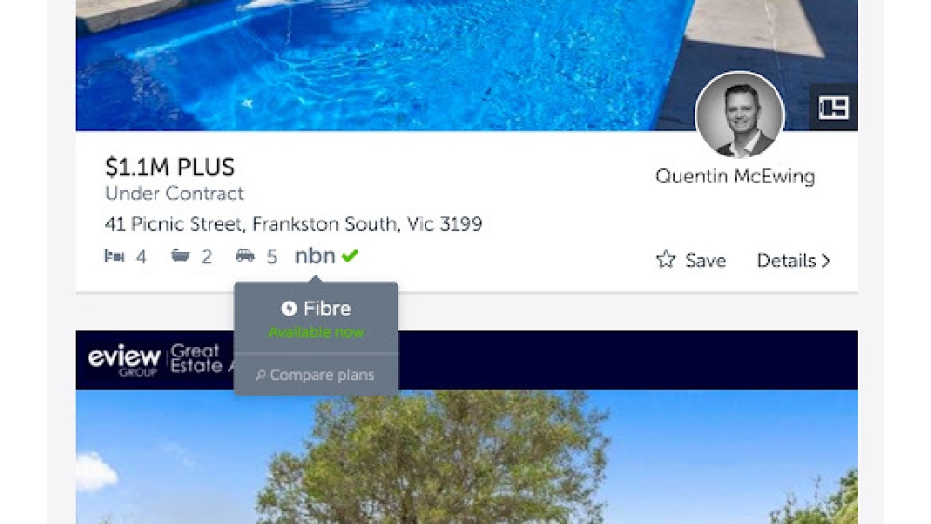931x524 pixels.
Task: Click the car spaces icon
Action: [x=245, y=255]
